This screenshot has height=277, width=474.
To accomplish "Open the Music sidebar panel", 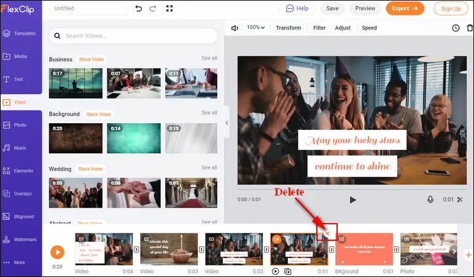I will tap(15, 148).
